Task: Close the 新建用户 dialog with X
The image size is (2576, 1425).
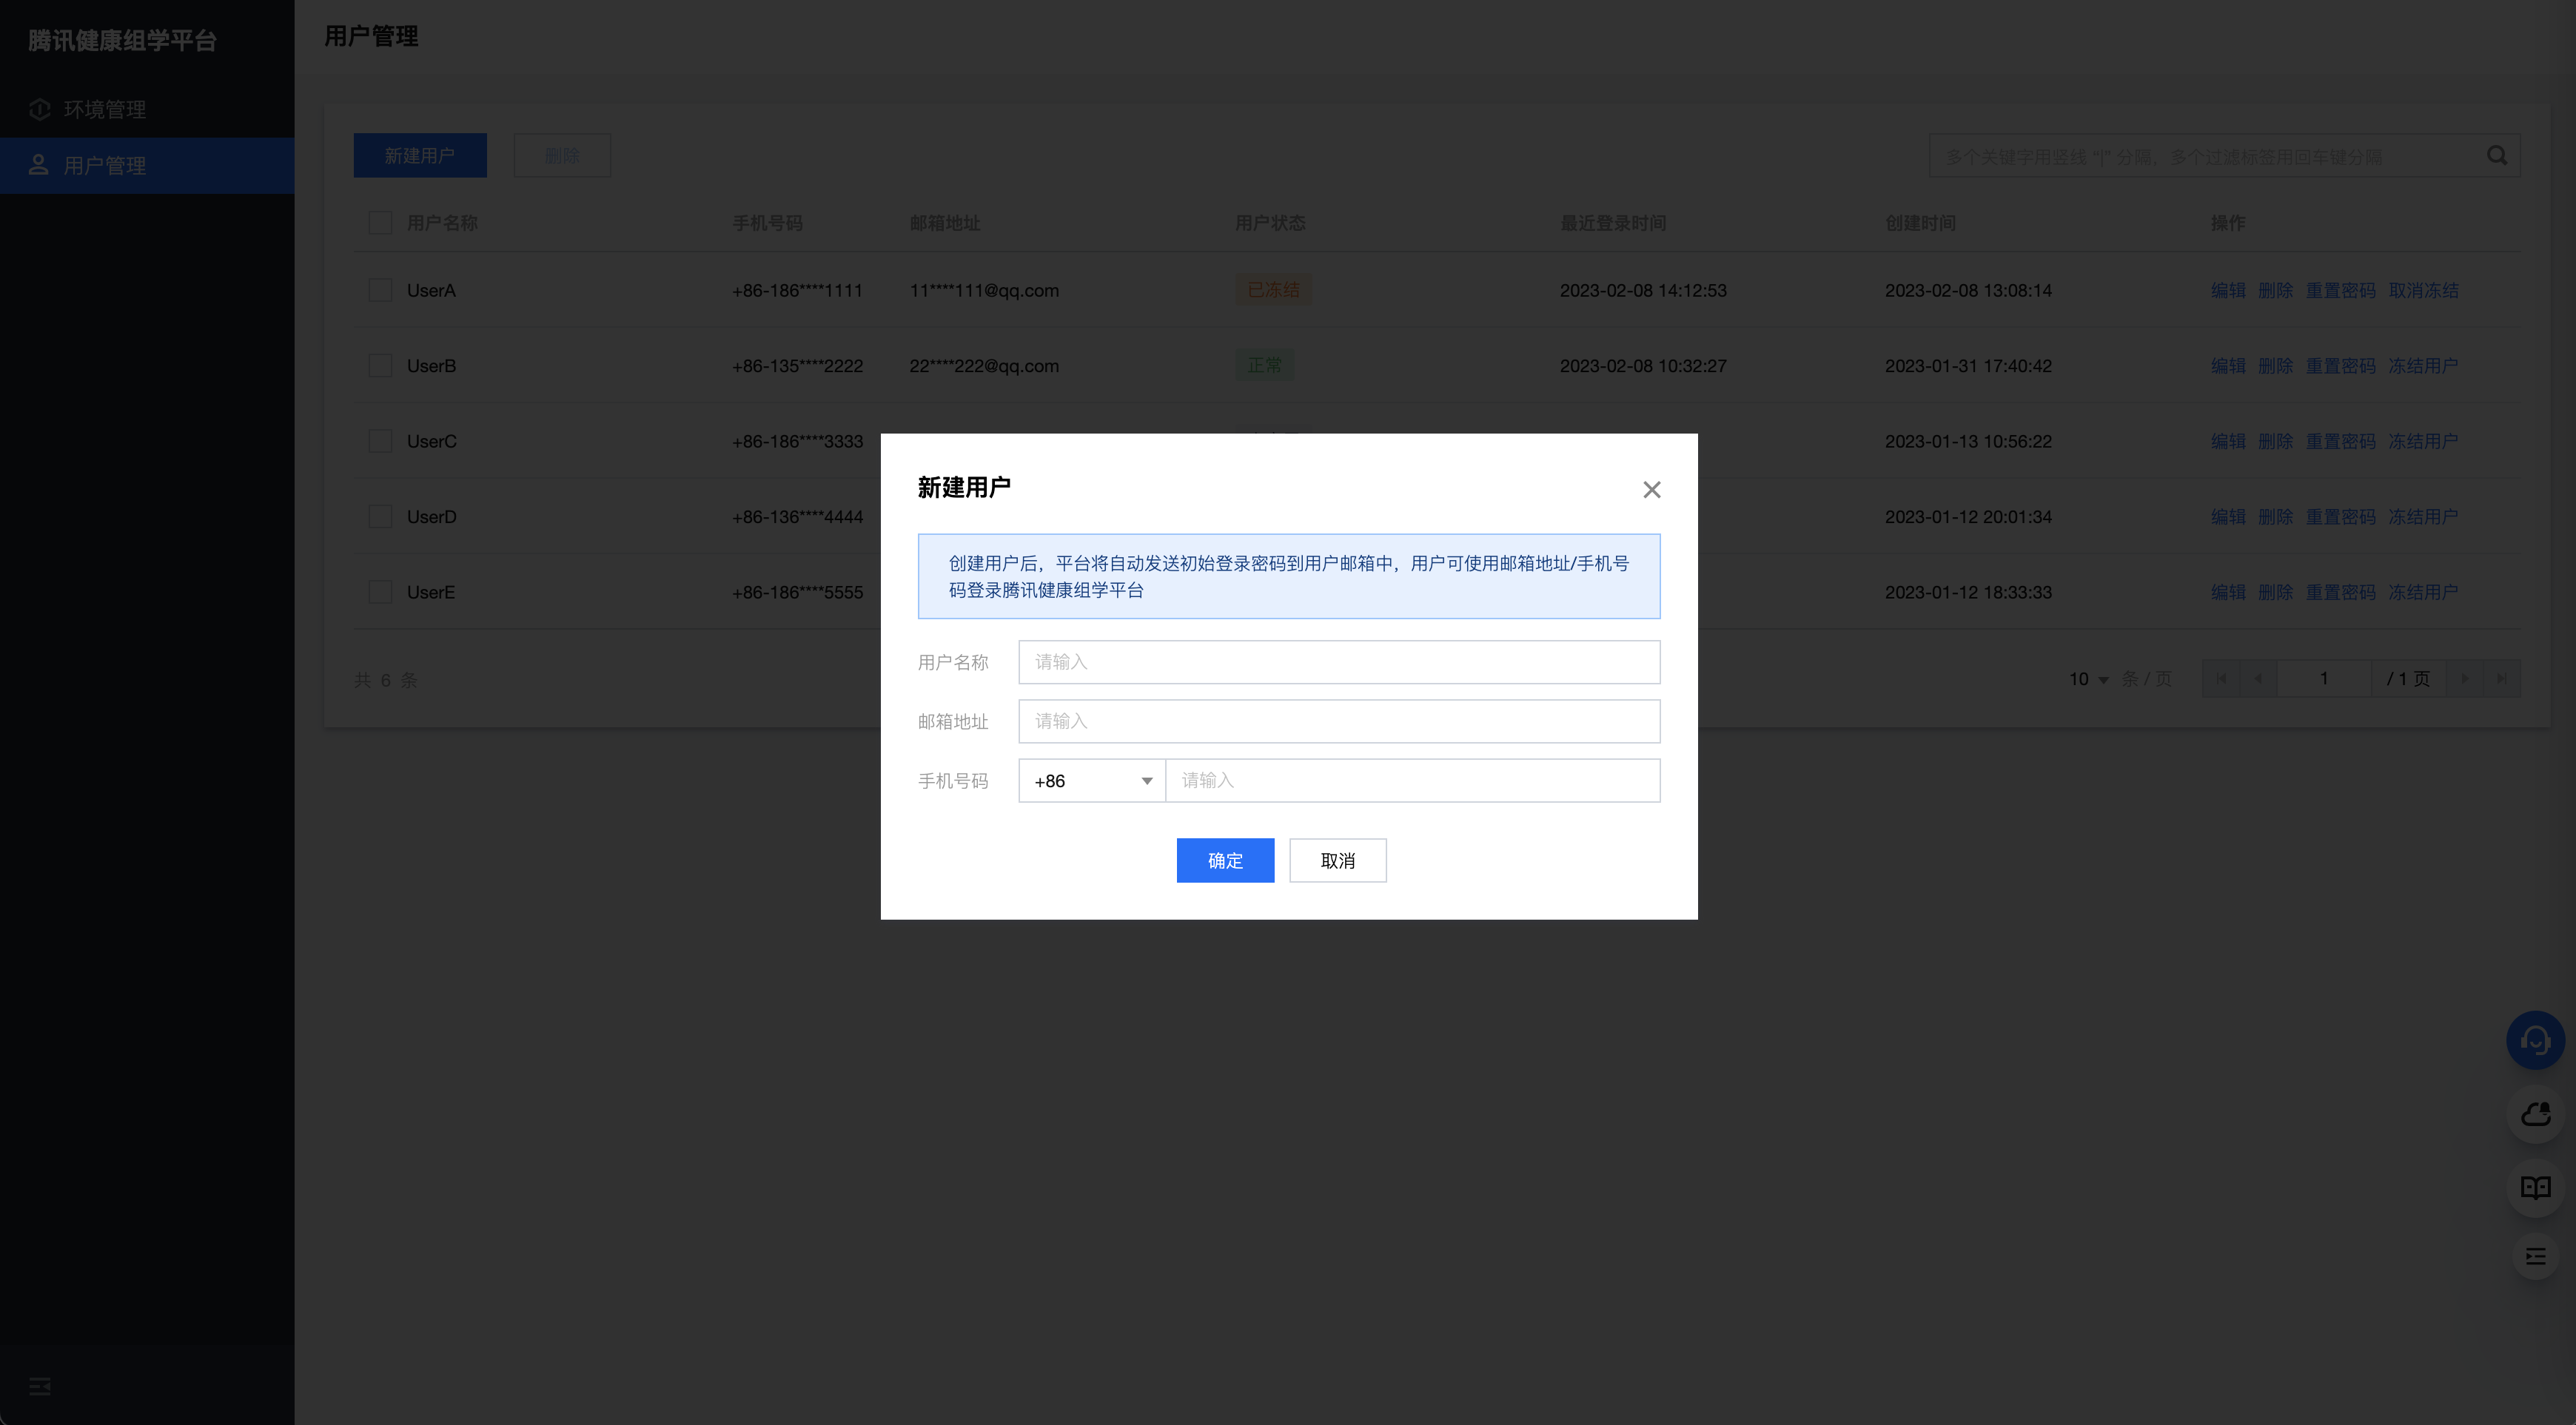Action: point(1651,490)
